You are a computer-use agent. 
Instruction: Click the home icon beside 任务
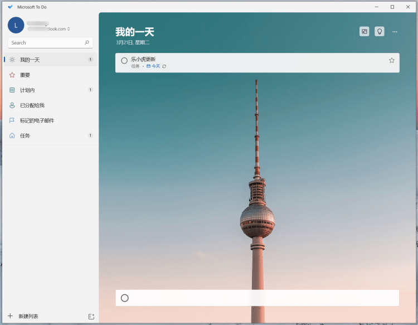12,135
